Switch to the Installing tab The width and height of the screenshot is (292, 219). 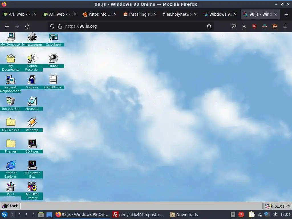click(x=140, y=14)
